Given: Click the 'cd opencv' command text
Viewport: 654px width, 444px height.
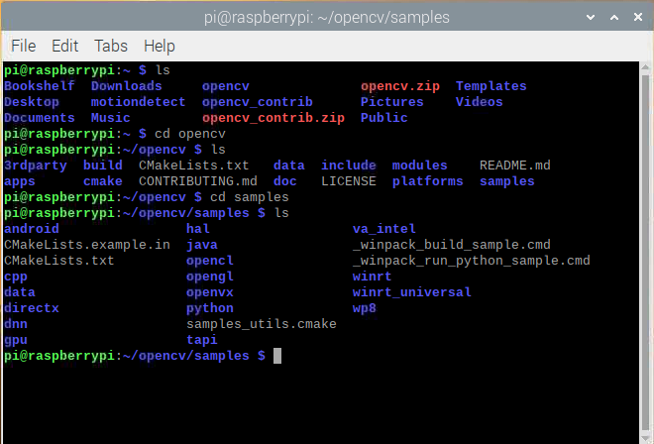Looking at the screenshot, I should coord(190,134).
